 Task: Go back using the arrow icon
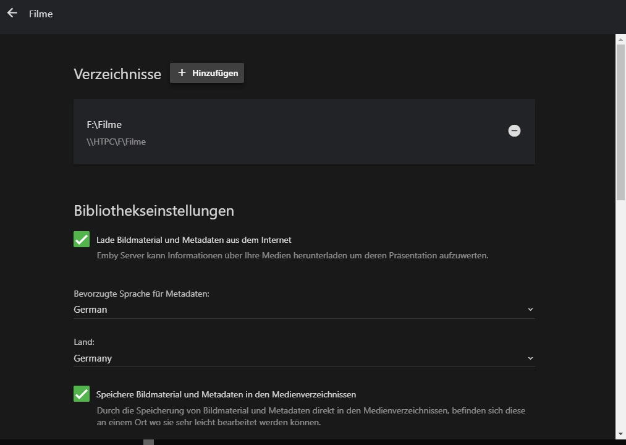pos(12,13)
